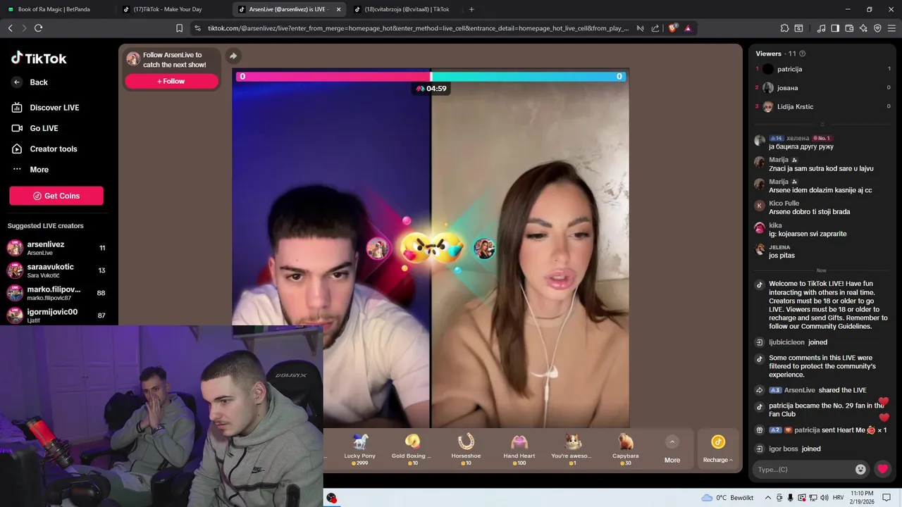Click JELENA's comment 'jos pitas'
Viewport: 902px width, 507px height.
pos(781,256)
